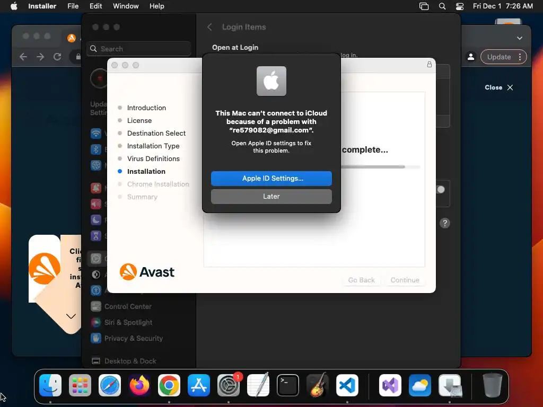This screenshot has width=543, height=407.
Task: Click Close in the browser page
Action: click(x=499, y=87)
